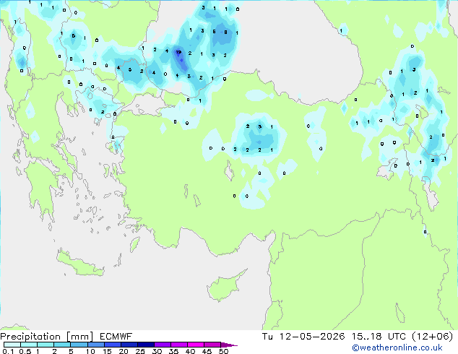458x354 pixels.
Task: Click the '30' legend scale label
Action: (157, 351)
